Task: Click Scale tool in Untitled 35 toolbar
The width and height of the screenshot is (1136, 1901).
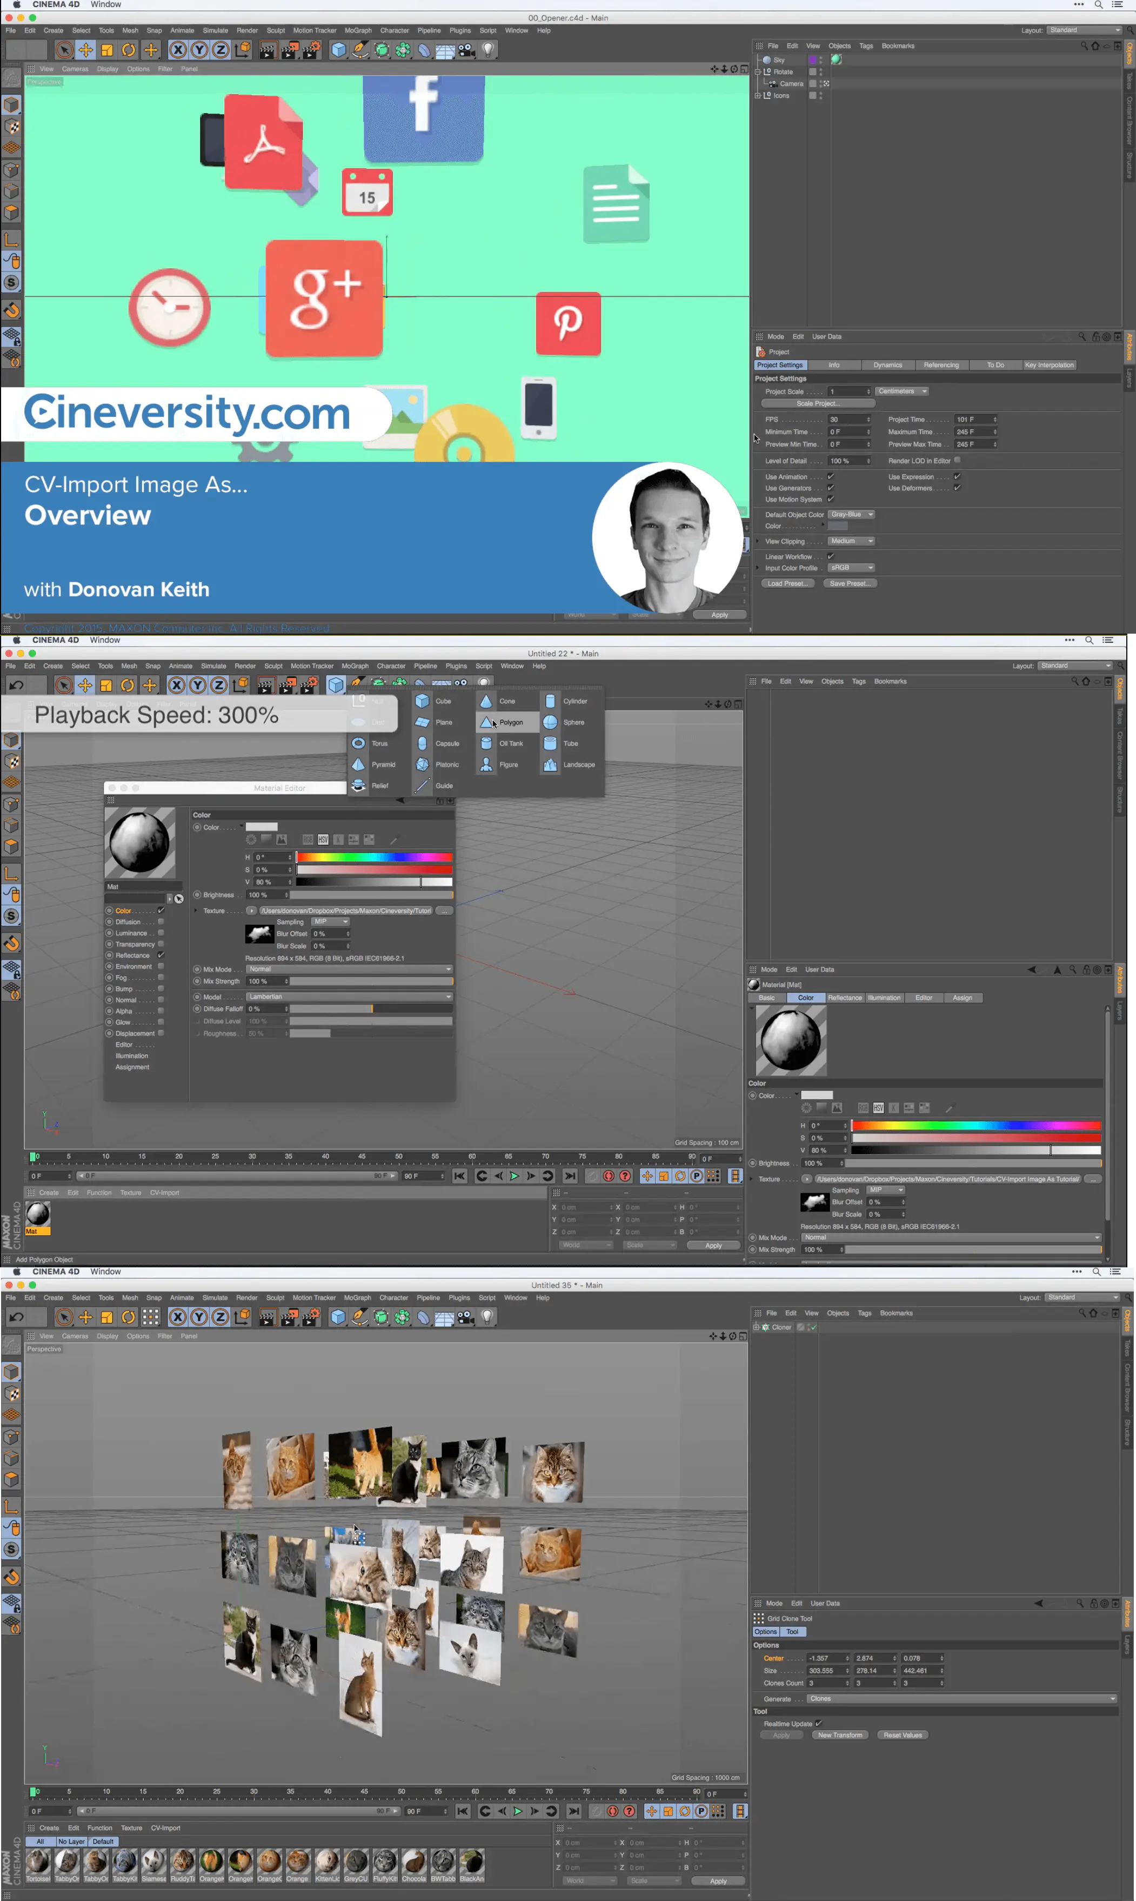Action: click(107, 1317)
